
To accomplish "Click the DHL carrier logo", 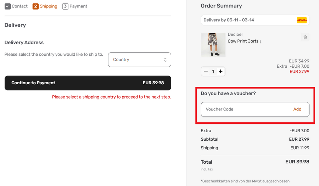I will click(x=302, y=20).
